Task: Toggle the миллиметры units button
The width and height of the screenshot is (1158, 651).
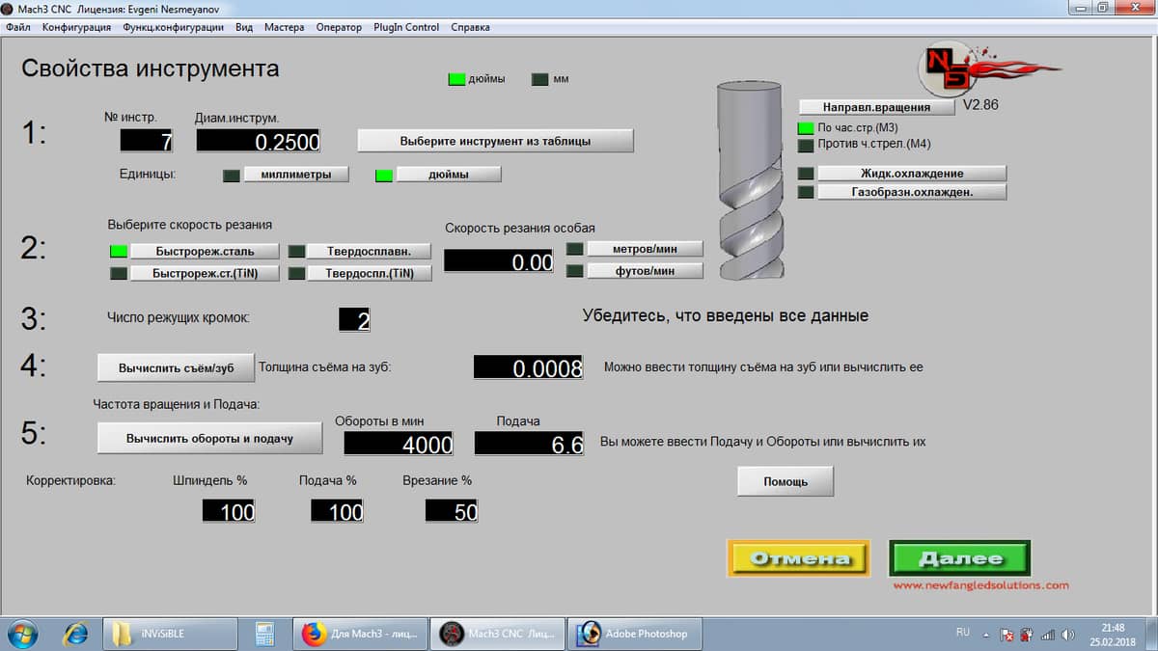Action: pyautogui.click(x=296, y=175)
